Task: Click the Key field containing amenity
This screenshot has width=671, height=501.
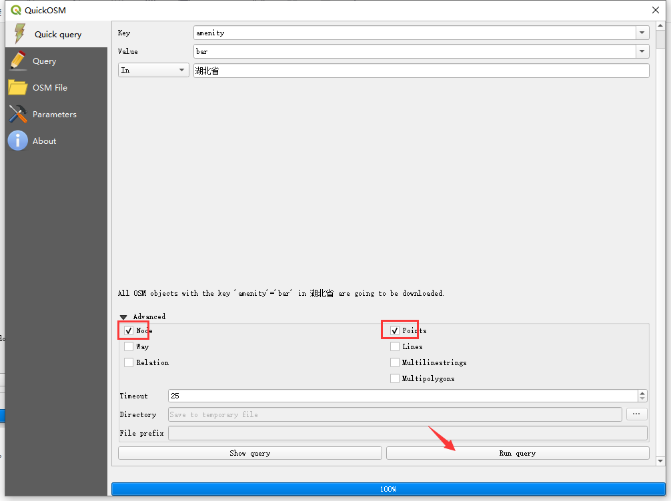Action: point(415,33)
